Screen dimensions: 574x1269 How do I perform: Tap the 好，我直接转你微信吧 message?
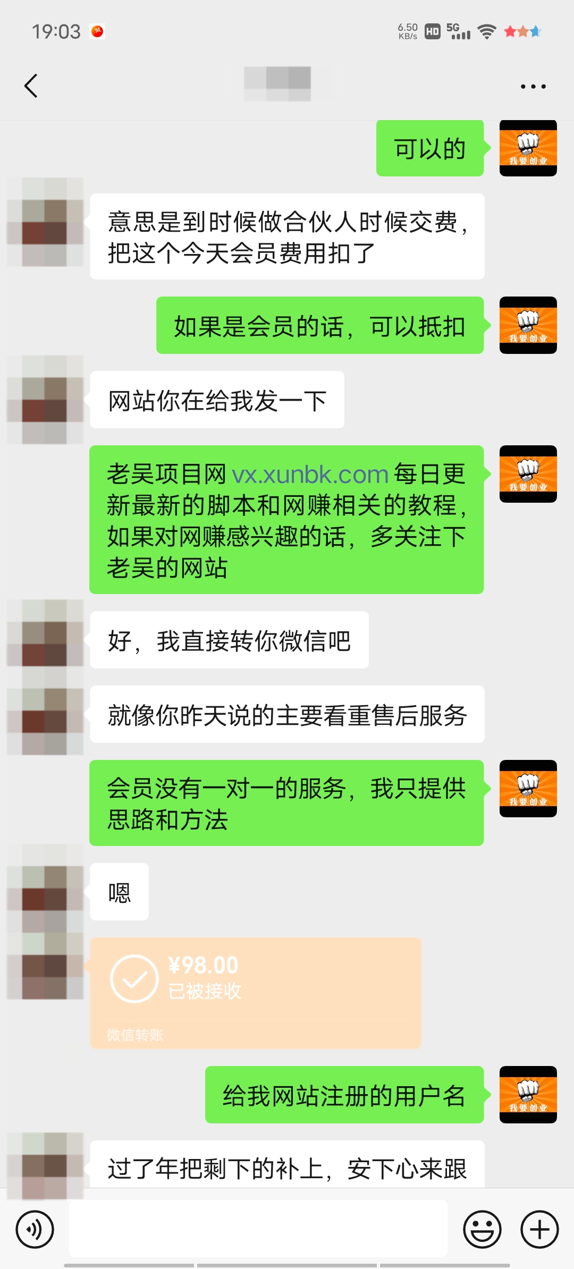point(229,640)
